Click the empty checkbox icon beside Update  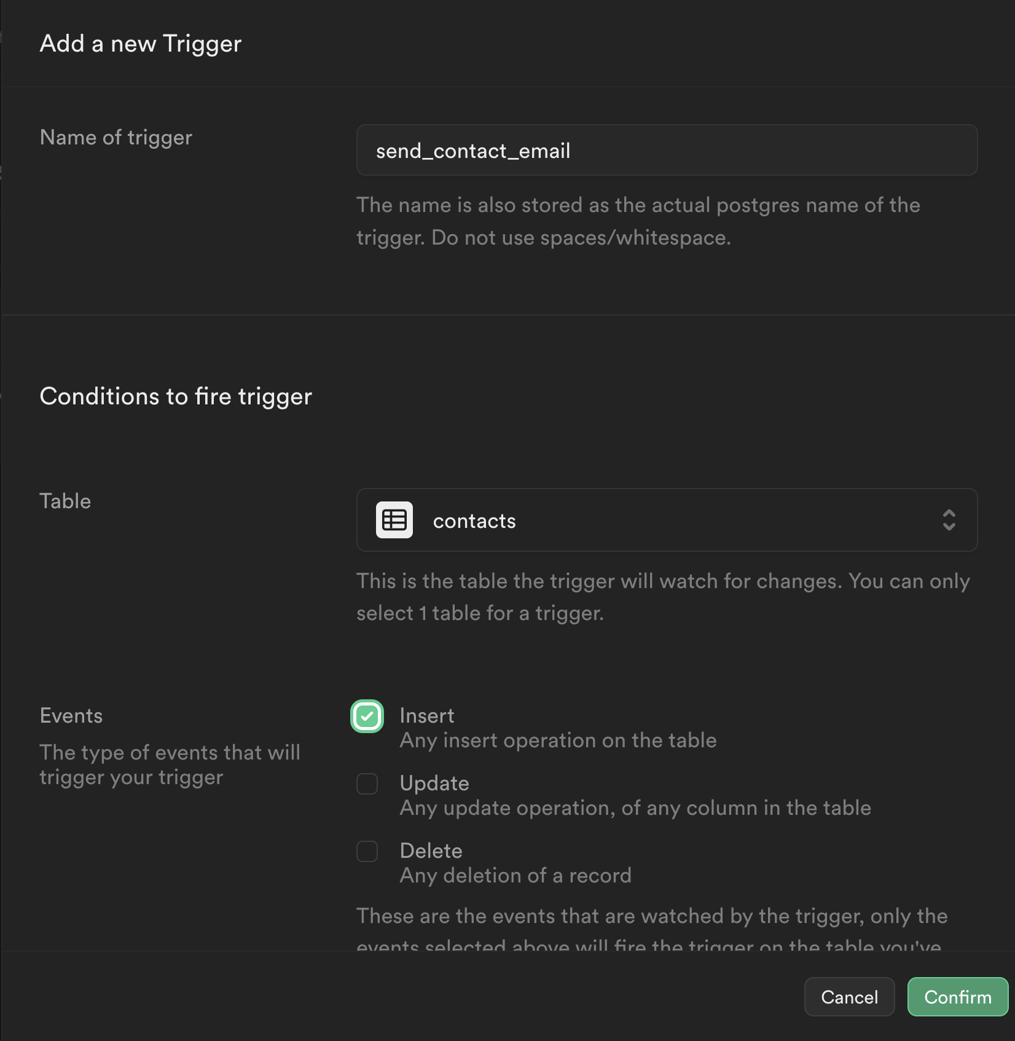[x=367, y=784]
